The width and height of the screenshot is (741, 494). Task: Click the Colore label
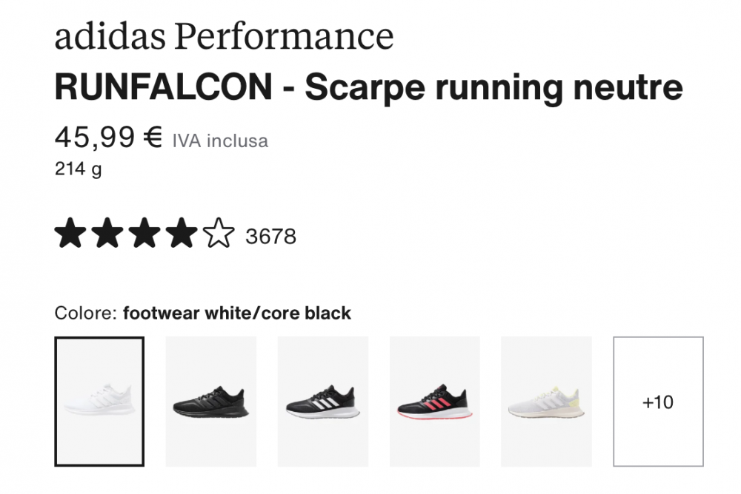85,313
